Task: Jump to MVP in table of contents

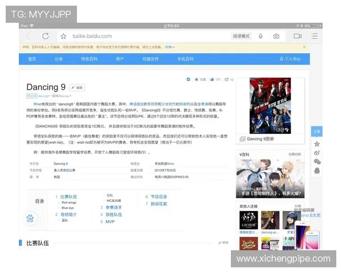Action: pyautogui.click(x=110, y=222)
